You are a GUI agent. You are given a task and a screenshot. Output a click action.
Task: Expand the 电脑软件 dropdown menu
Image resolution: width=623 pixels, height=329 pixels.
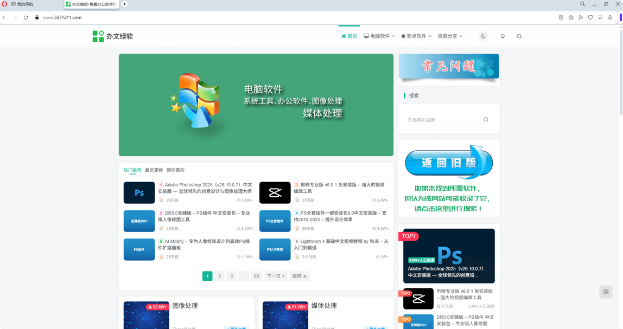click(380, 36)
